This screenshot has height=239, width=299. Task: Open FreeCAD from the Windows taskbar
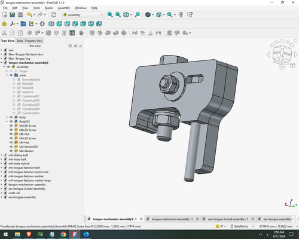tap(75, 234)
